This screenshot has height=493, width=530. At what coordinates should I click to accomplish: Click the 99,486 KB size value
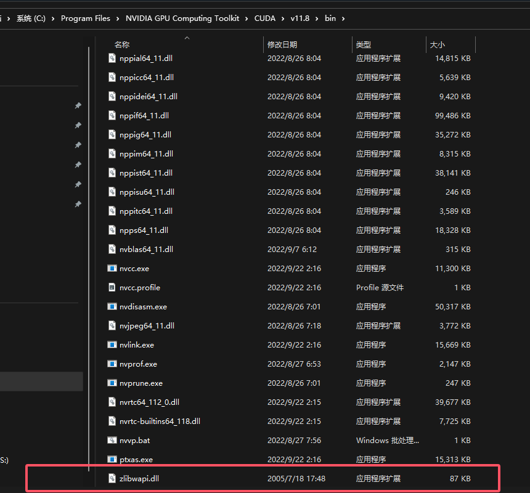point(452,116)
